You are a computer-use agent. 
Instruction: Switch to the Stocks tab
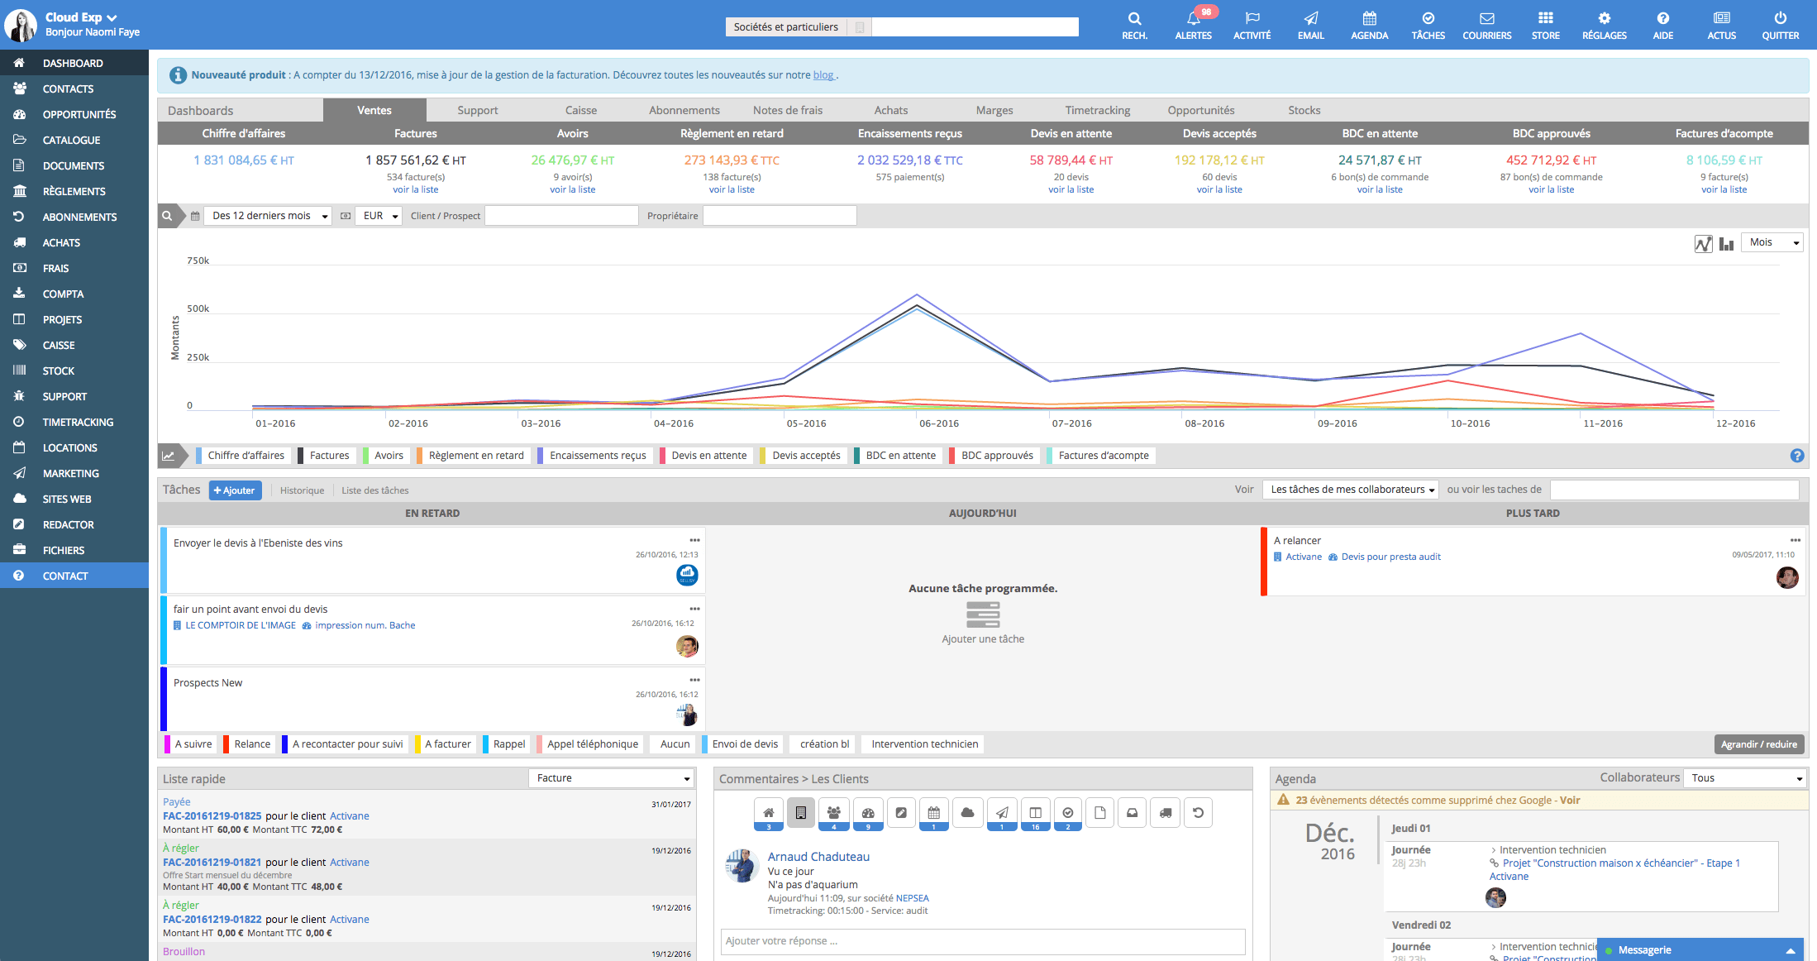[x=1304, y=110]
